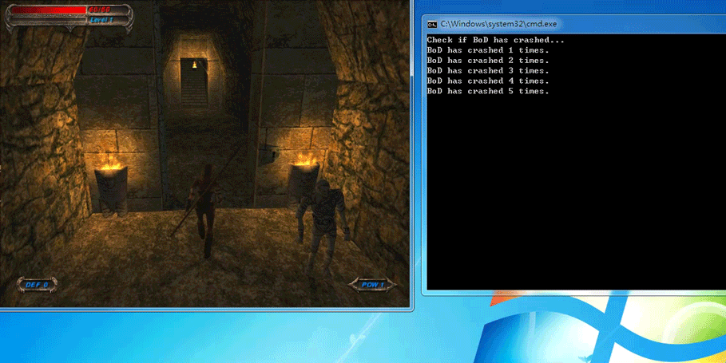Click the cmd.exe window icon
This screenshot has height=363, width=726.
pyautogui.click(x=432, y=24)
